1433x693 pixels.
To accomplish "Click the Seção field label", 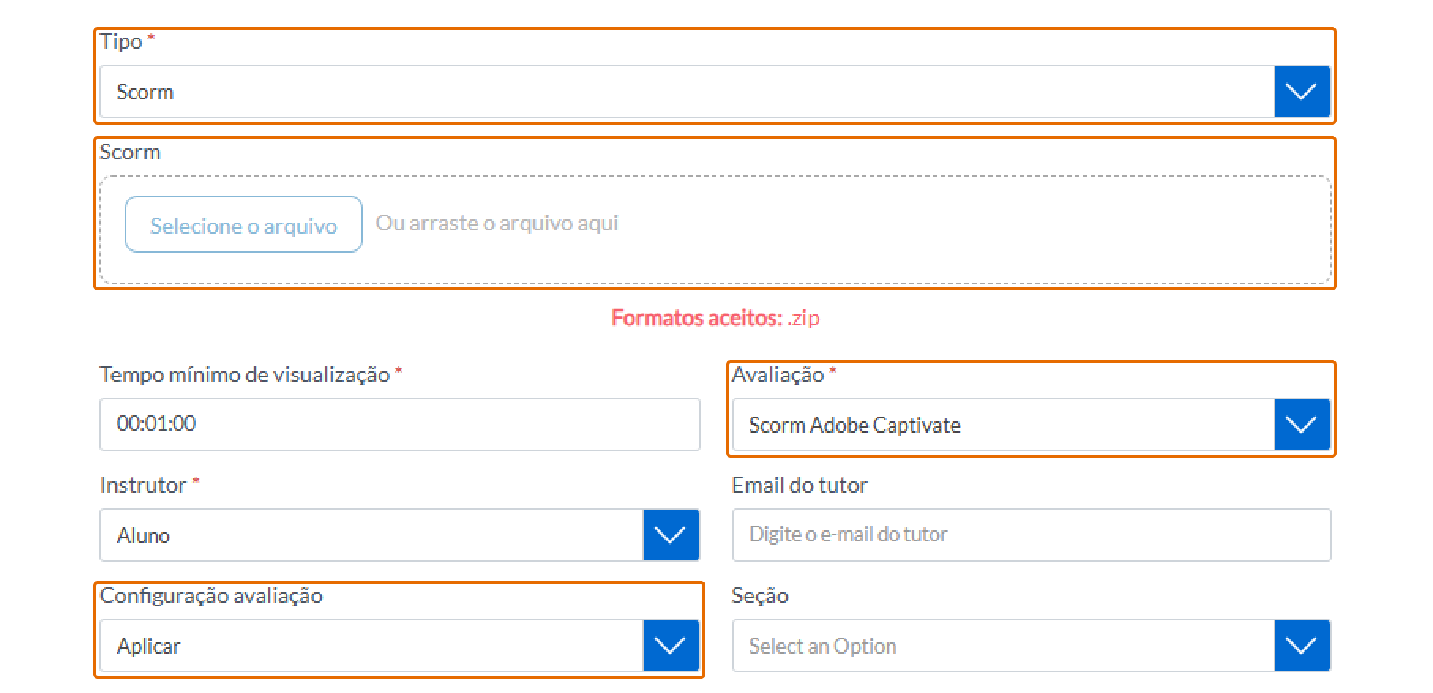I will point(759,596).
